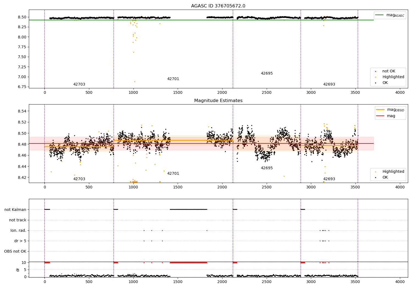Screen dimensions: 412x288
Task: Select the mag OBSID legend label
Action: (396, 110)
